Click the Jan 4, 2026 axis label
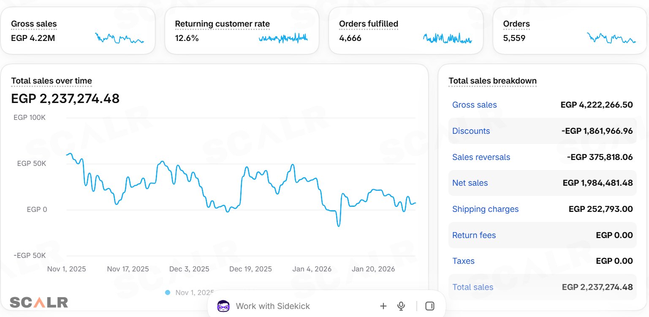649x317 pixels. 312,269
